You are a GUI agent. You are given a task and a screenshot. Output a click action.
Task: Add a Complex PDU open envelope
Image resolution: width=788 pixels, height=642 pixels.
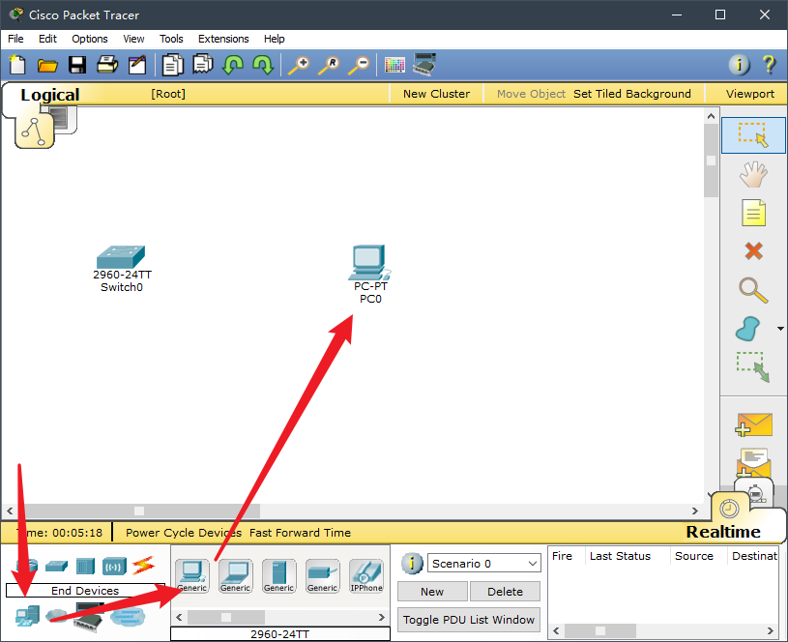click(753, 462)
